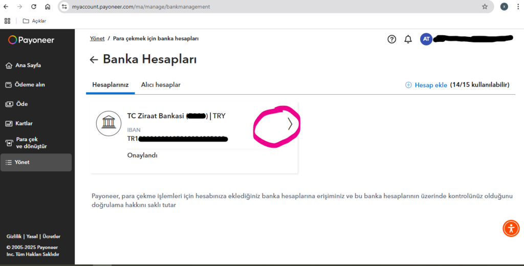Image resolution: width=524 pixels, height=266 pixels.
Task: Go back using arrow beside Banka Hesapları
Action: [x=94, y=59]
